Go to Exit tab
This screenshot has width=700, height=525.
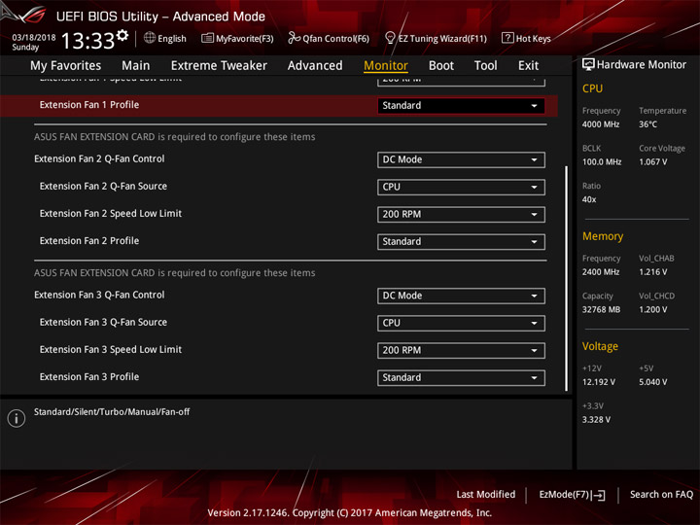[528, 66]
